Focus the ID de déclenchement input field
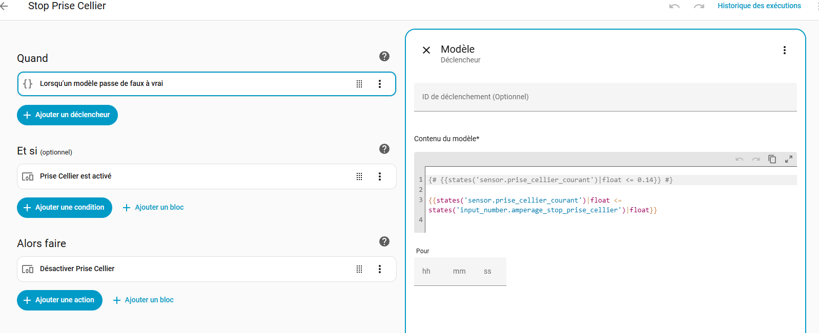Viewport: 819px width, 333px height. coord(605,97)
